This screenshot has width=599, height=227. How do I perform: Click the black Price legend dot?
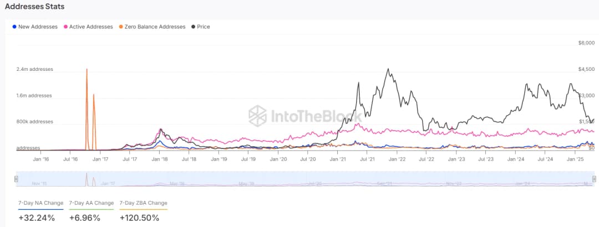click(193, 27)
